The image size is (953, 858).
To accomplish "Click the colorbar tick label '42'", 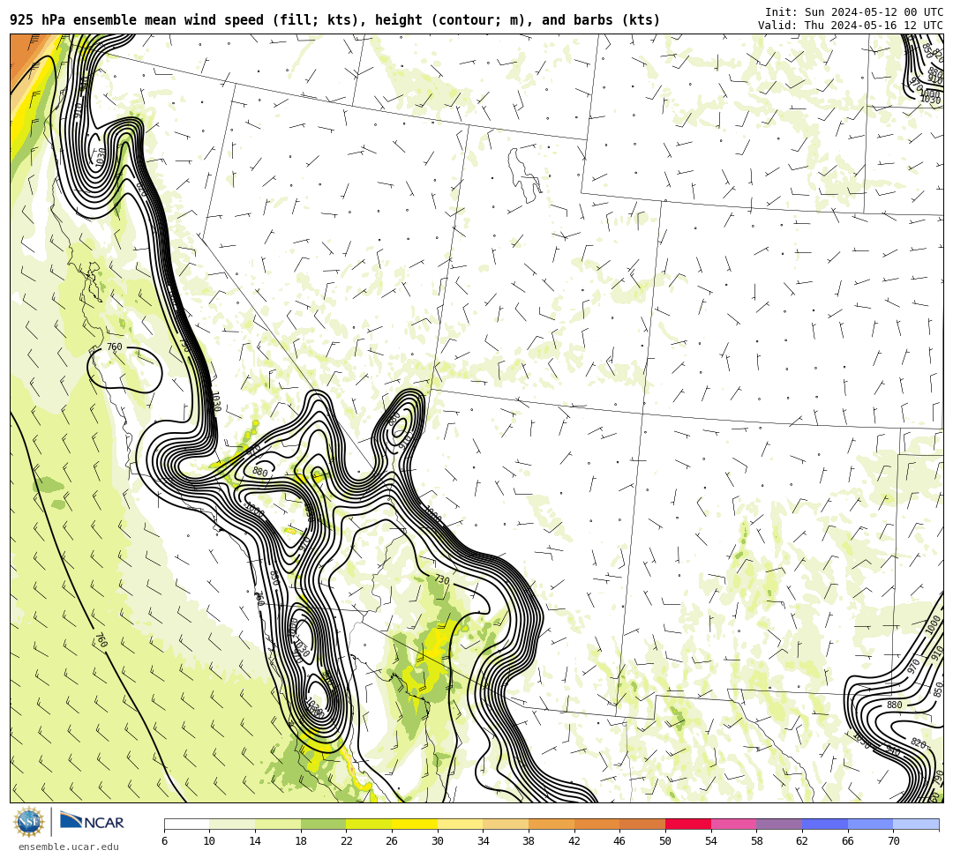I will pos(574,841).
